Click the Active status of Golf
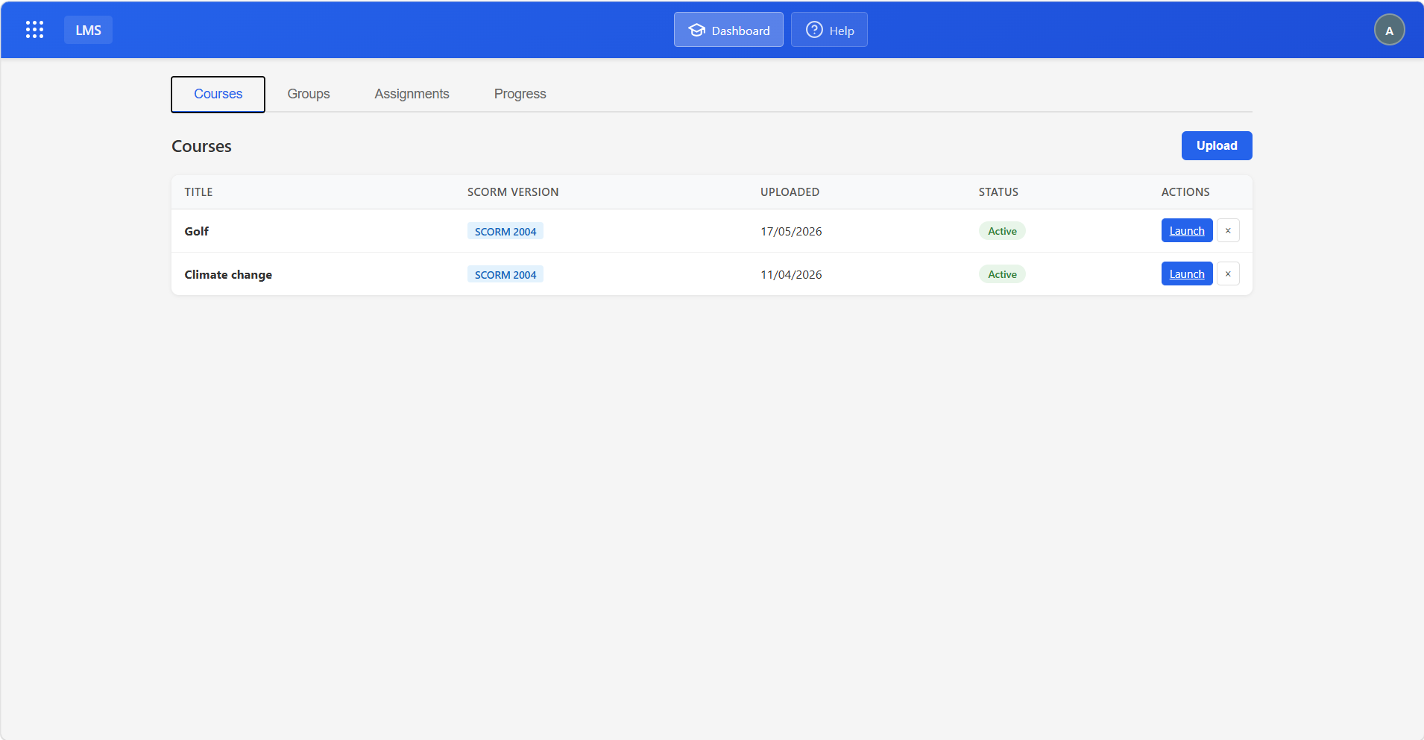Viewport: 1424px width, 740px height. tap(1001, 231)
